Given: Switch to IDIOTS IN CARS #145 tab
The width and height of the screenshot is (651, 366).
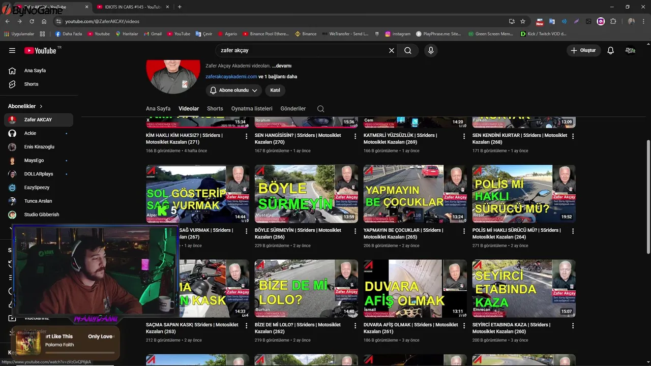Looking at the screenshot, I should [x=133, y=7].
